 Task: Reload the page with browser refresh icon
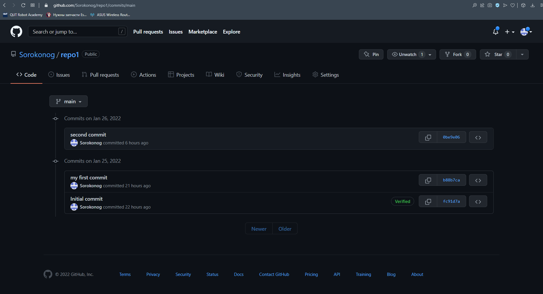tap(23, 5)
